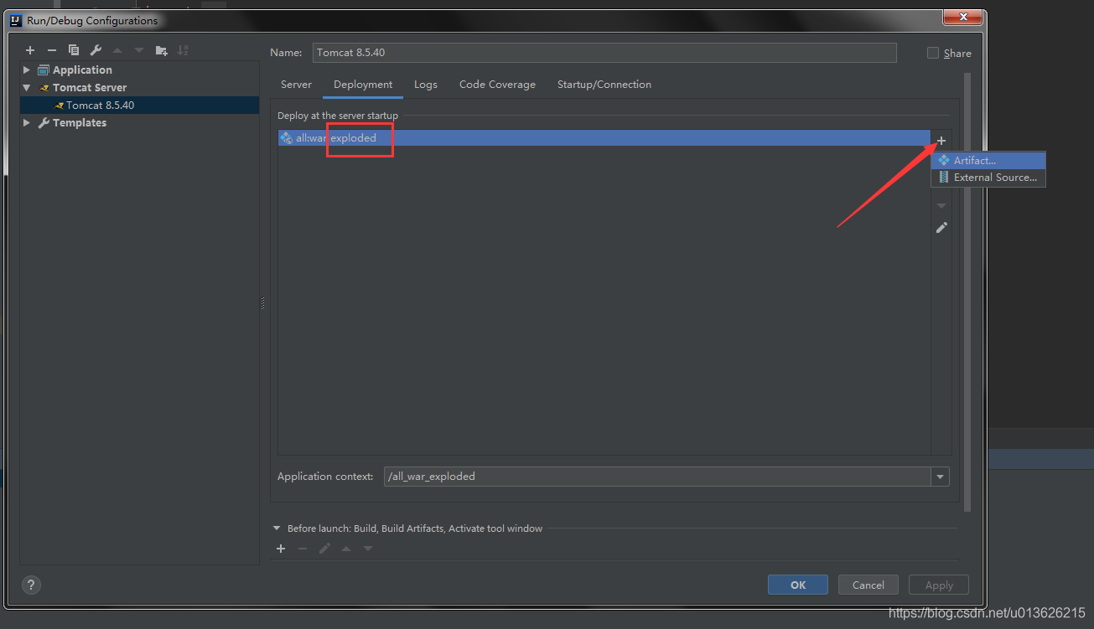
Task: Edit the Before launch task
Action: point(324,549)
